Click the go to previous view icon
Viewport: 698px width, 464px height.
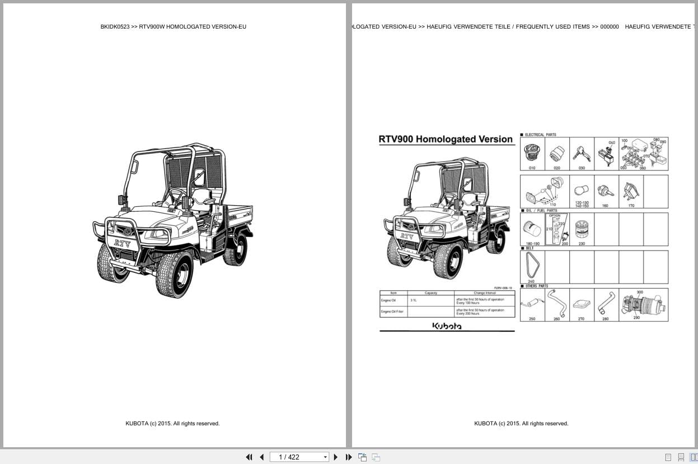[362, 457]
